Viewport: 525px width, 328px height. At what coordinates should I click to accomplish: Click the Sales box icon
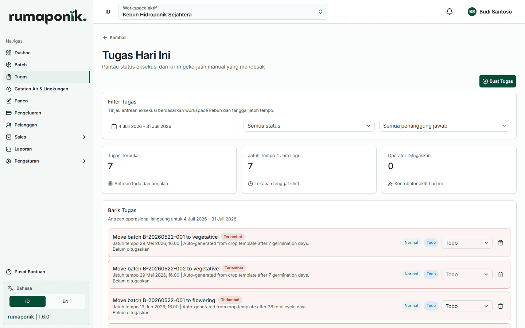tap(9, 137)
